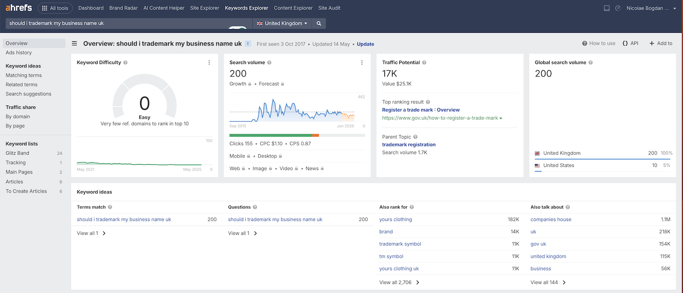Expand View all 144 under Also talk about
Viewport: 683px width, 293px height.
tap(548, 283)
